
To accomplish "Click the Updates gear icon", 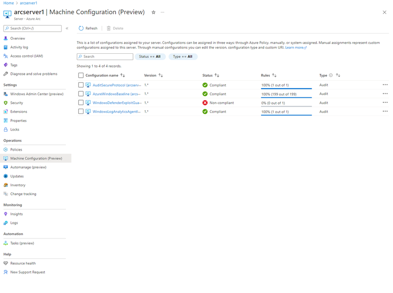I will [x=5, y=177].
